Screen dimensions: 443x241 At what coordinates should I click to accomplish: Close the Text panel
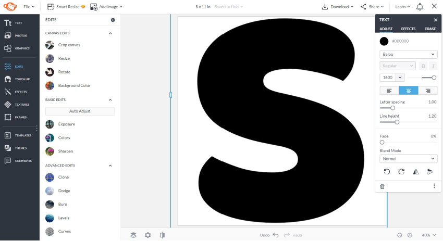(x=435, y=20)
